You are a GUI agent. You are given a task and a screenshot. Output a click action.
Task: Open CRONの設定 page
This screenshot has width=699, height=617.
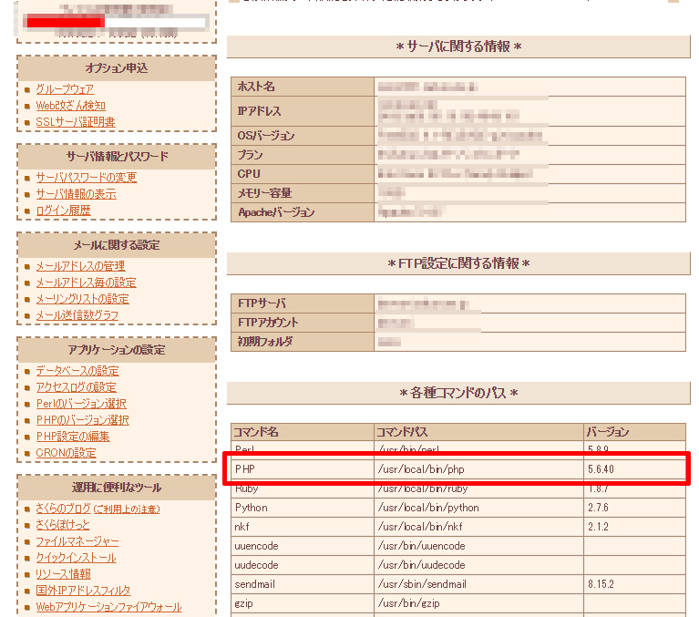click(66, 453)
